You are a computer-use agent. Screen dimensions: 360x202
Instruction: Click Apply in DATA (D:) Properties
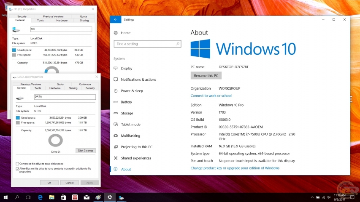click(89, 183)
